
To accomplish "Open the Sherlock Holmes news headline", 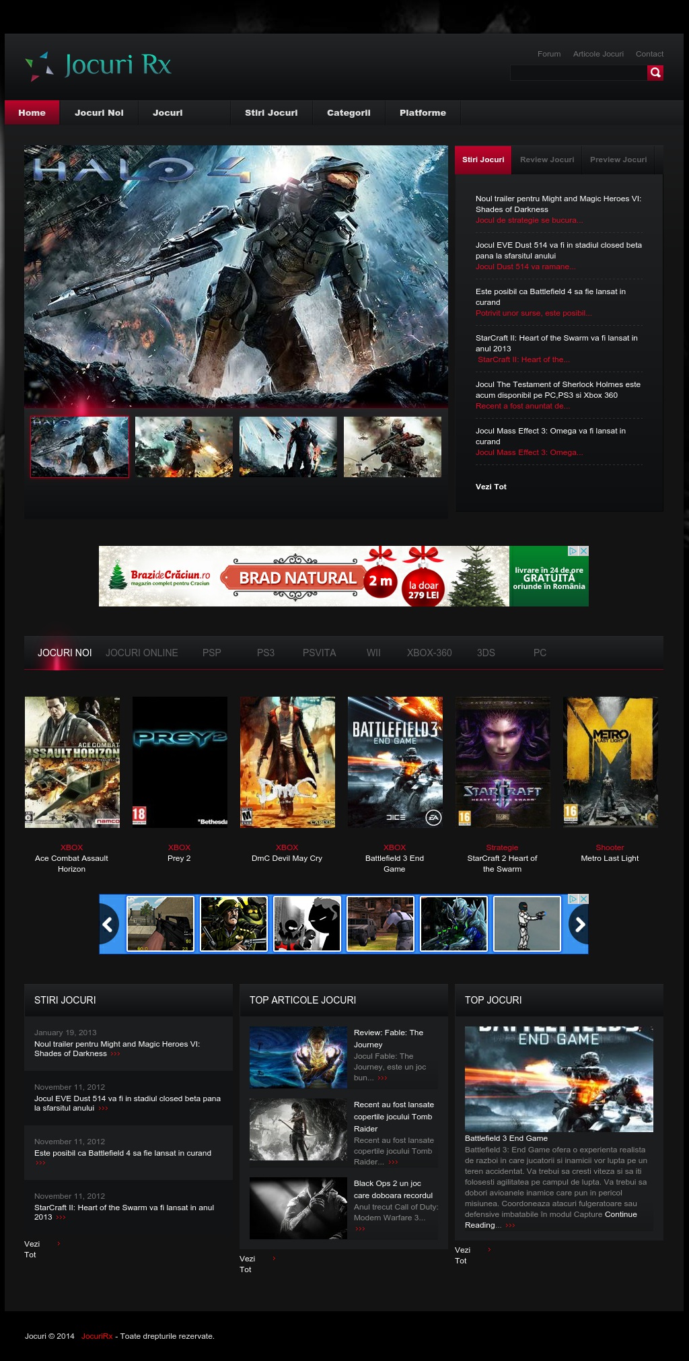I will click(558, 390).
